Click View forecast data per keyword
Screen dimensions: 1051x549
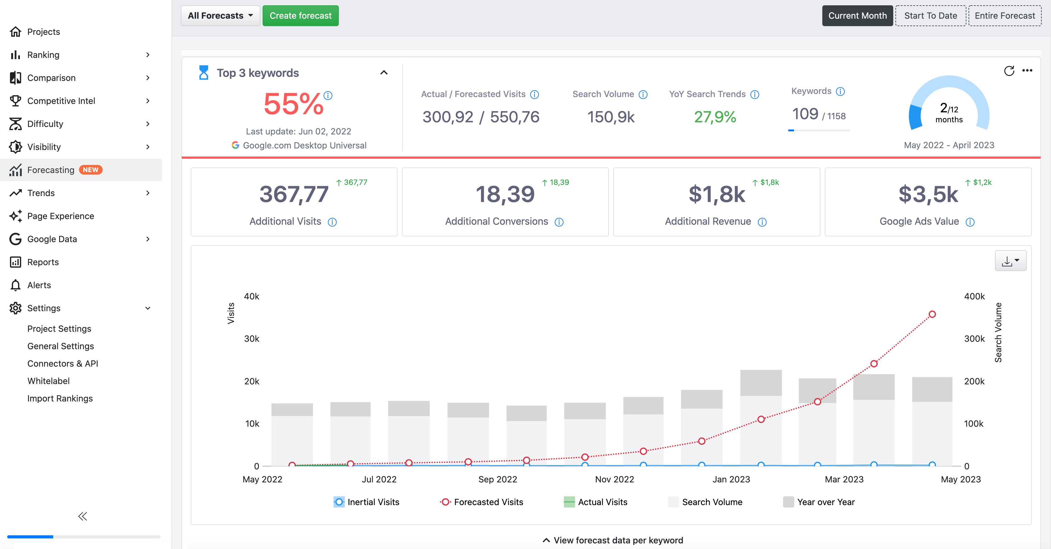(x=612, y=540)
